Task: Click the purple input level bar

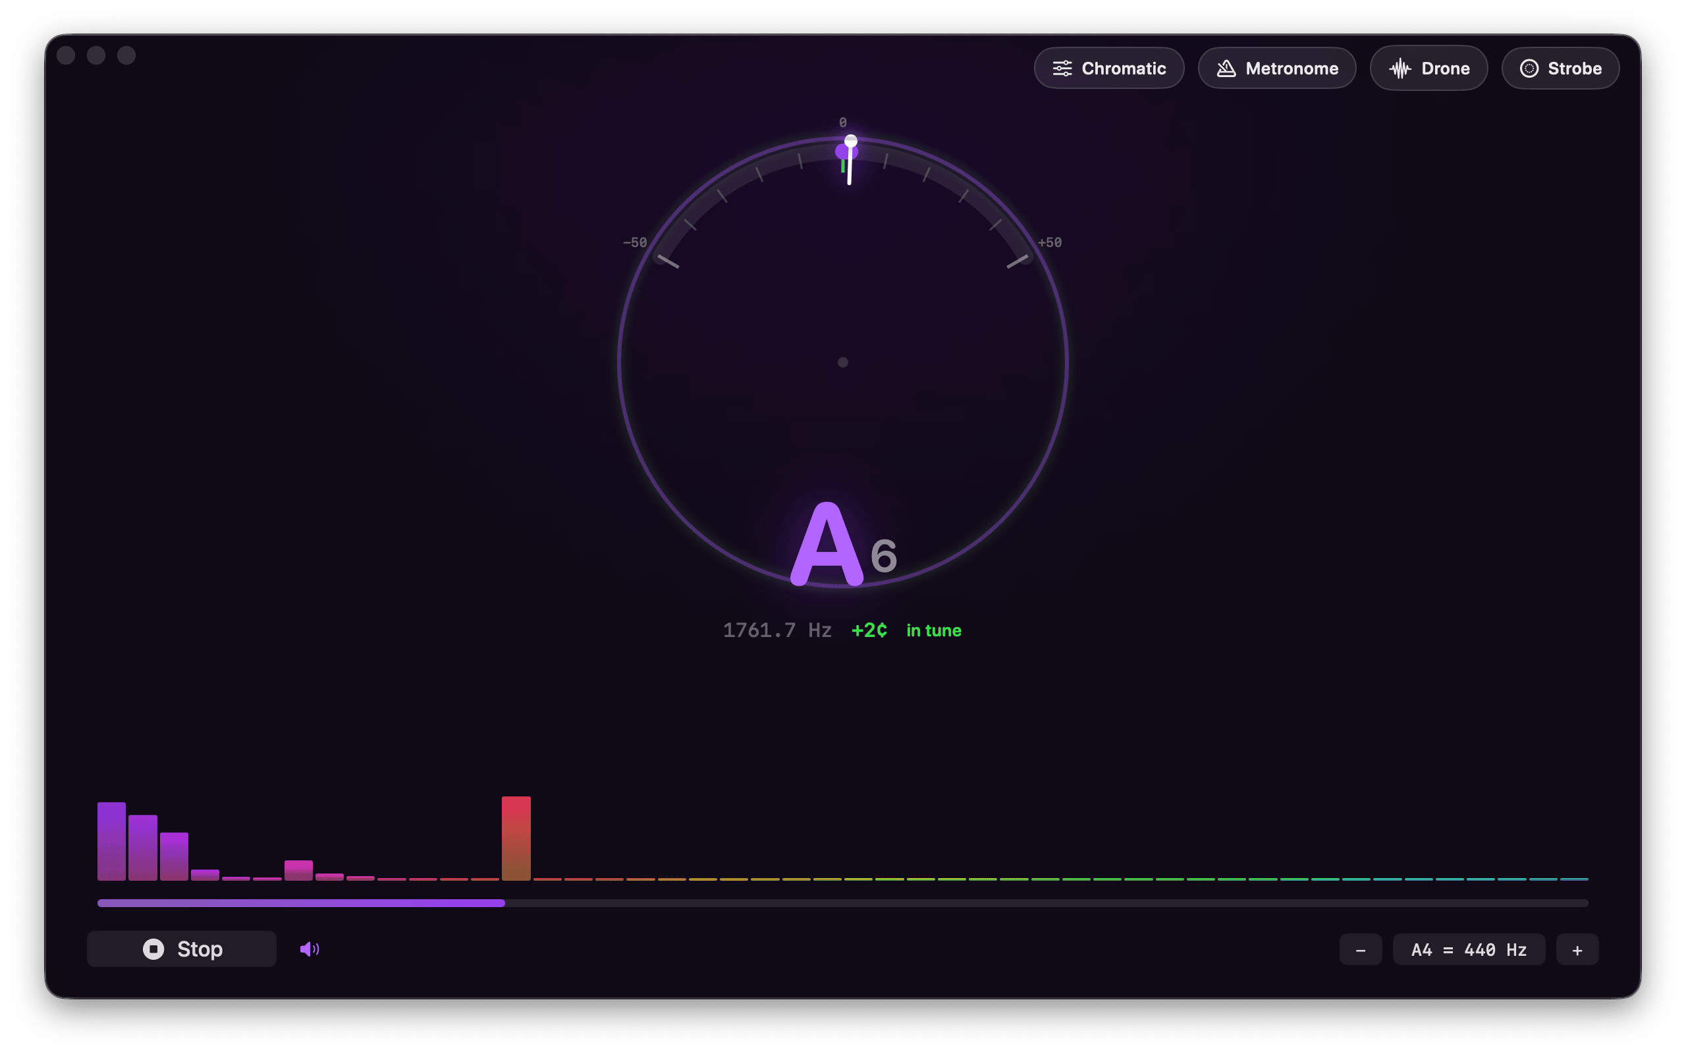Action: point(301,902)
